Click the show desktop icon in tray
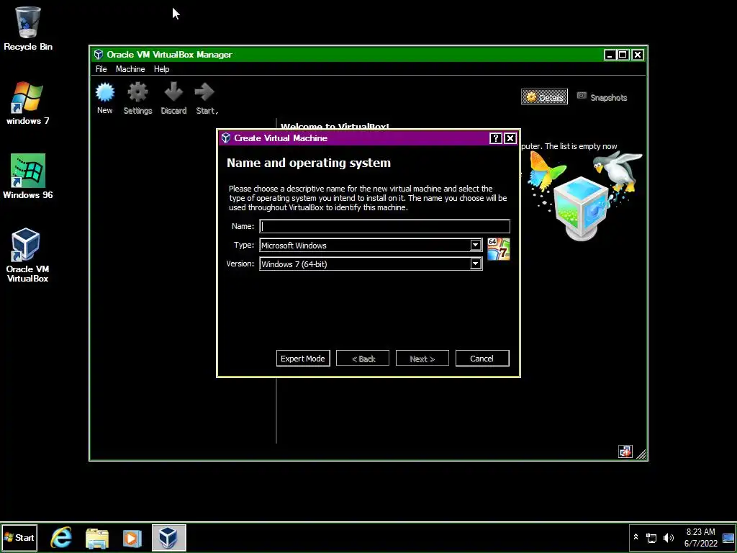Image resolution: width=737 pixels, height=553 pixels. point(728,538)
